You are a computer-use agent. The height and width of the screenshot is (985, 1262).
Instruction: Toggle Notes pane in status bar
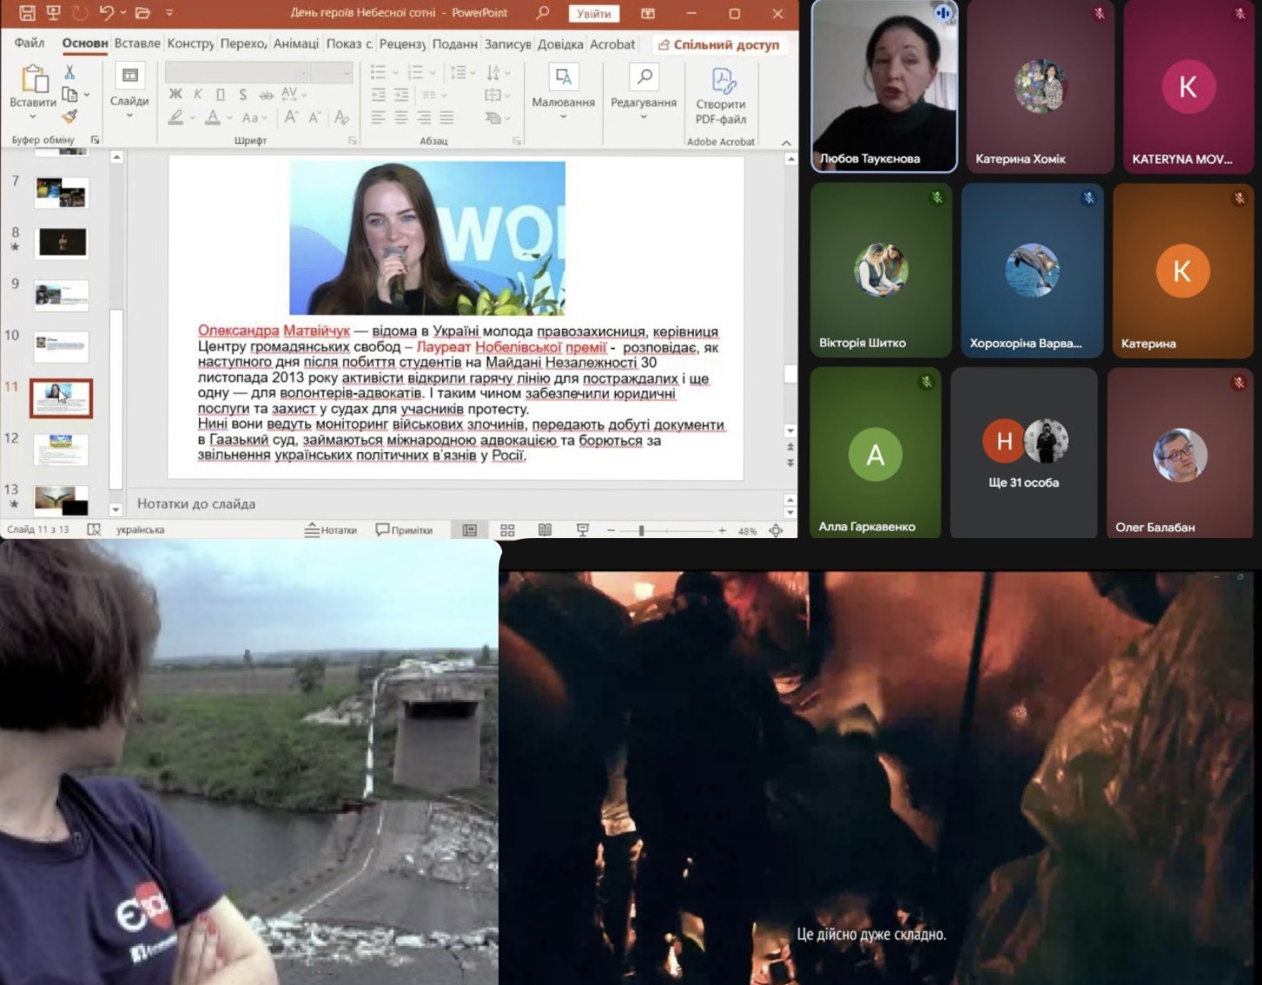point(331,530)
